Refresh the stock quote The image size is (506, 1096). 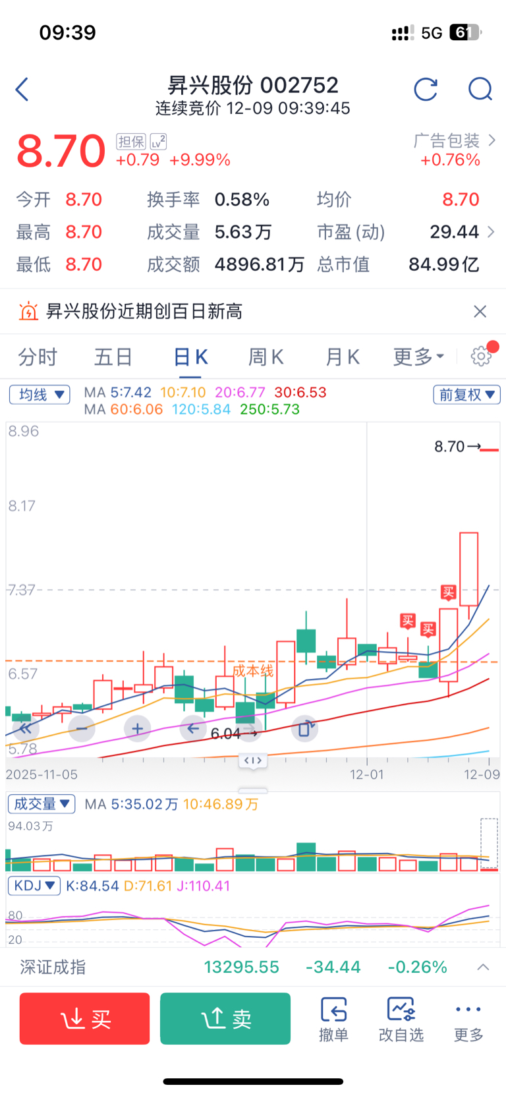[x=426, y=90]
